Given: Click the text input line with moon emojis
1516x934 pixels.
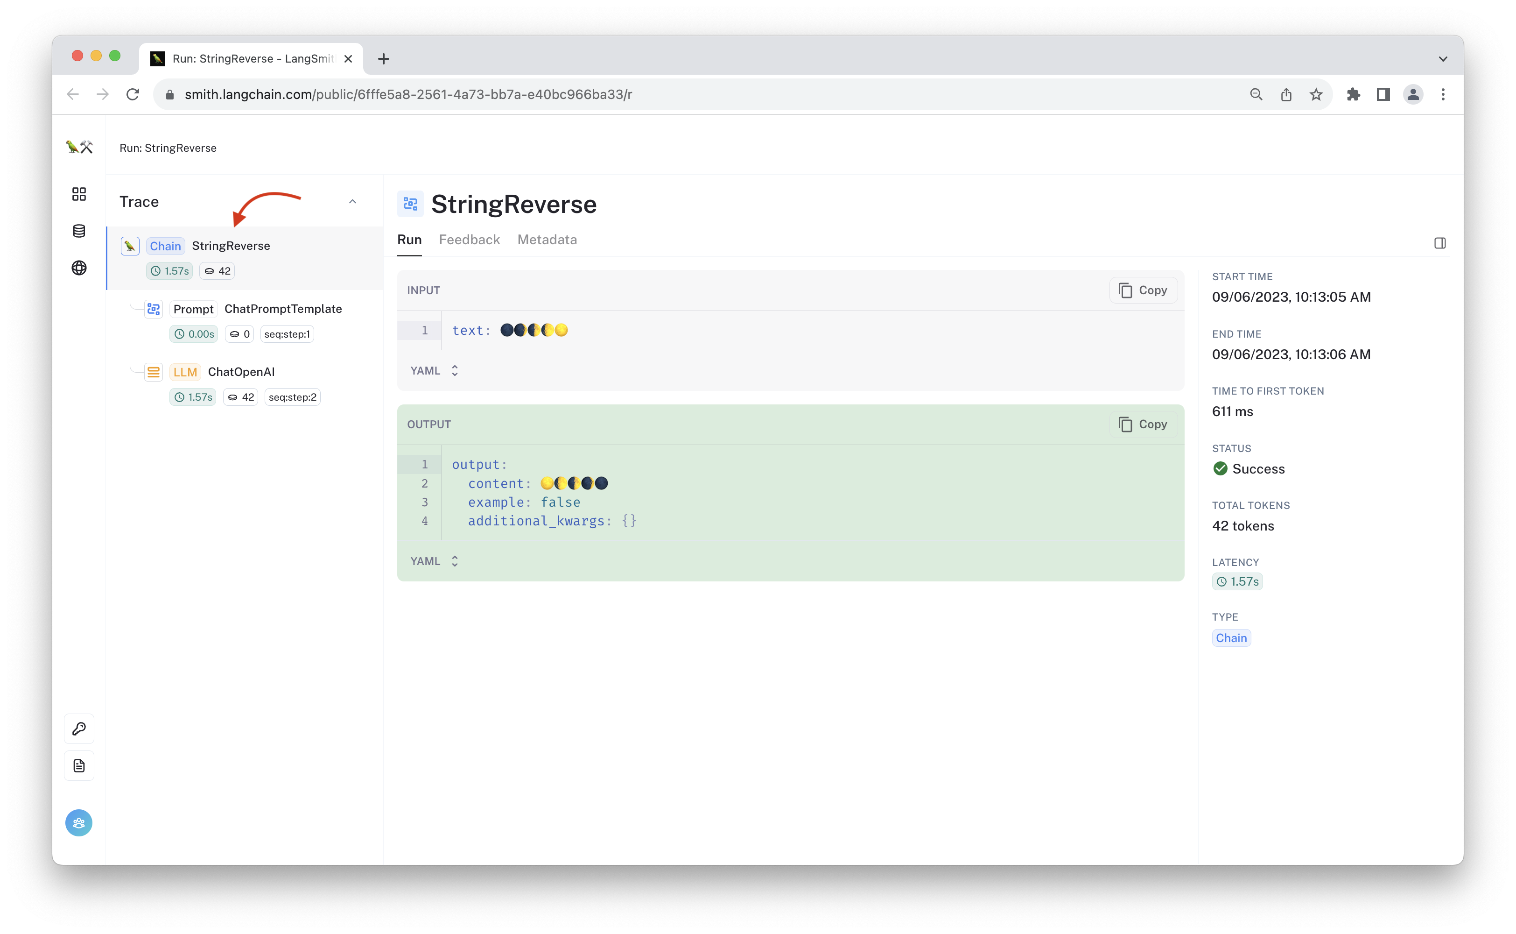Looking at the screenshot, I should coord(510,331).
